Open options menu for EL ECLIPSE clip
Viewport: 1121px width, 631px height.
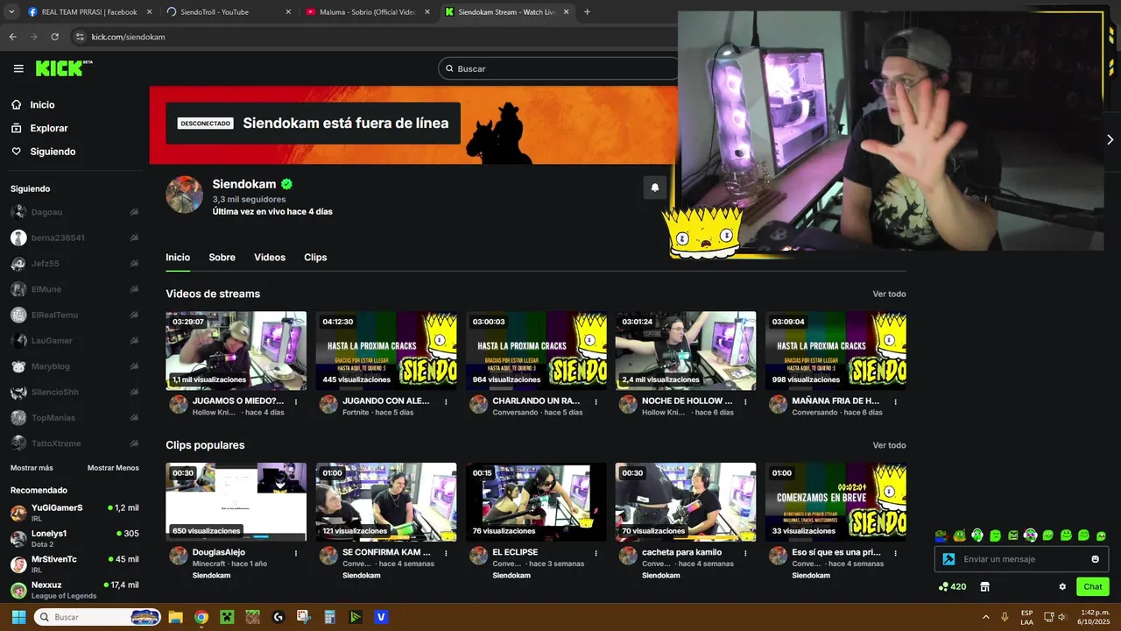tap(596, 554)
